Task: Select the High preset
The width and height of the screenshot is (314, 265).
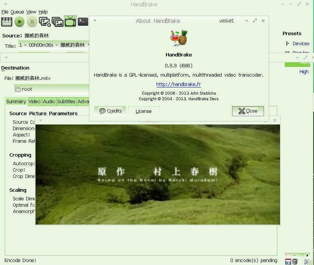Action: pos(304,72)
